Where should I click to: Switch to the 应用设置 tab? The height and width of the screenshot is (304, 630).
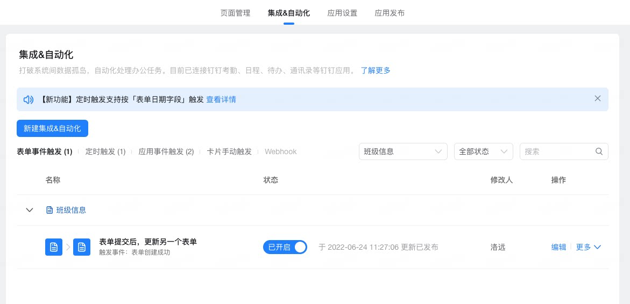[x=342, y=13]
